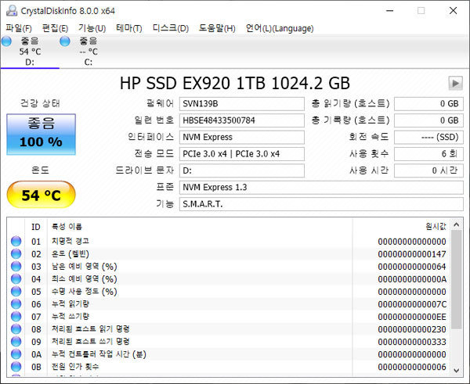This screenshot has width=470, height=384.
Task: Select the 누적 컨트롤러 작업 시간 (분) name
Action: click(99, 354)
